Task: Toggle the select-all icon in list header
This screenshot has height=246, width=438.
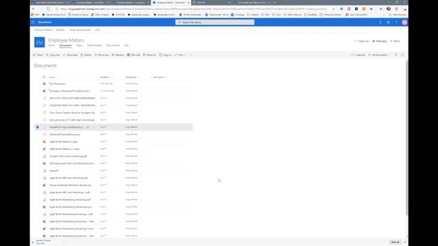Action: click(x=44, y=77)
